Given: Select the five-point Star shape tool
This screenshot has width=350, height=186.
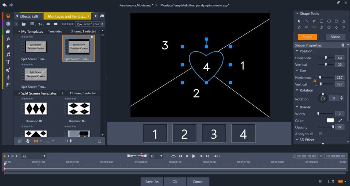Looking at the screenshot, I should coord(299,27).
